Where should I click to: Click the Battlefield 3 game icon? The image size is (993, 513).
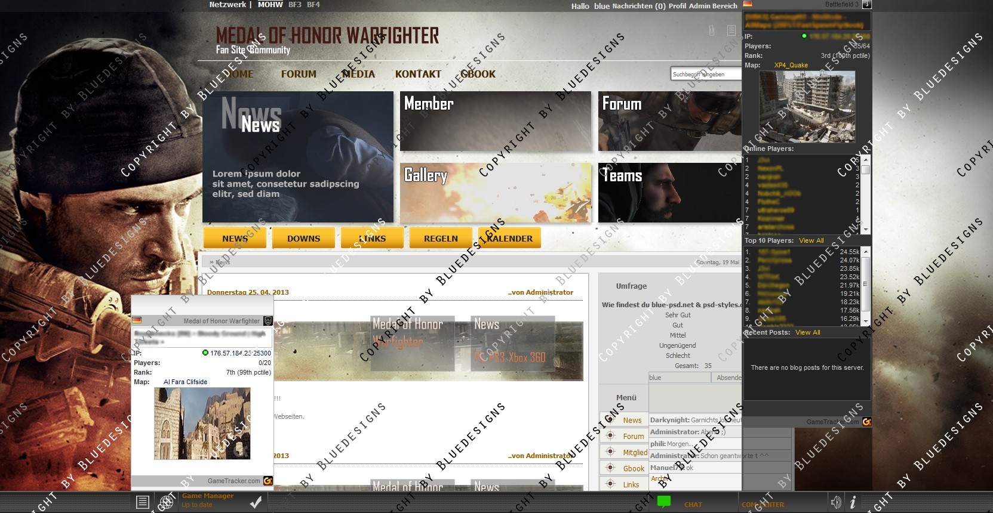click(867, 4)
